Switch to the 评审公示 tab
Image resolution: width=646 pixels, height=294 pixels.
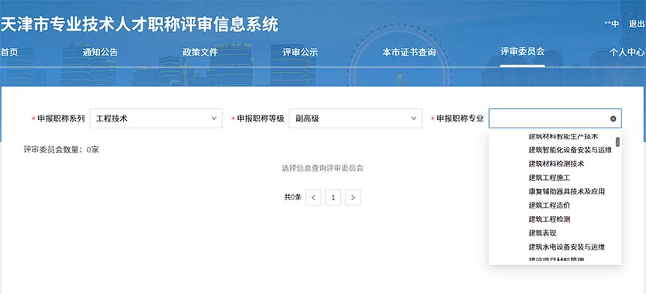pos(300,52)
